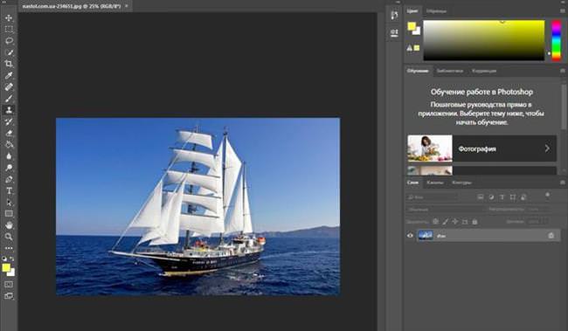
Task: Pick the Hand tool
Action: (x=9, y=225)
